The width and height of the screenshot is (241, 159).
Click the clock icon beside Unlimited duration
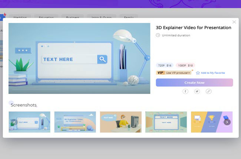pyautogui.click(x=158, y=35)
